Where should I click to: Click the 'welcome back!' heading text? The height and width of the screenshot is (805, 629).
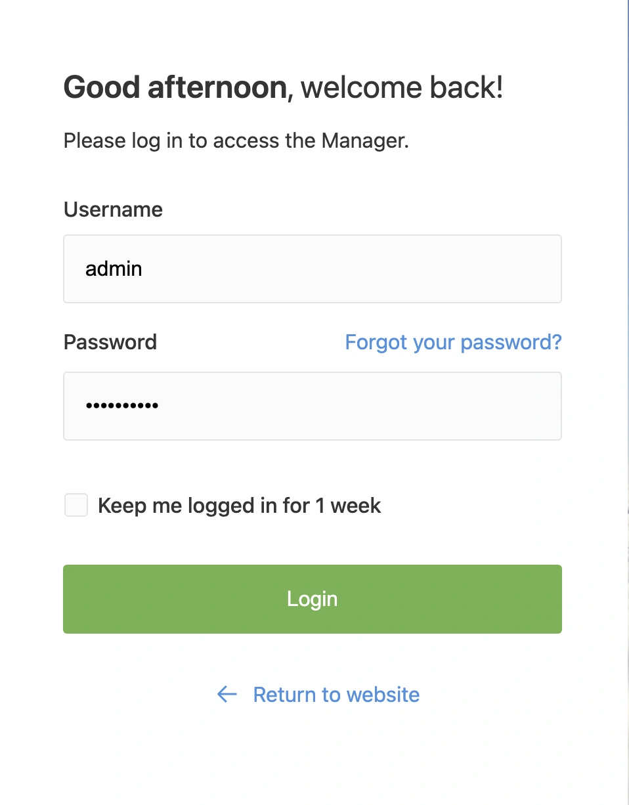pos(402,88)
